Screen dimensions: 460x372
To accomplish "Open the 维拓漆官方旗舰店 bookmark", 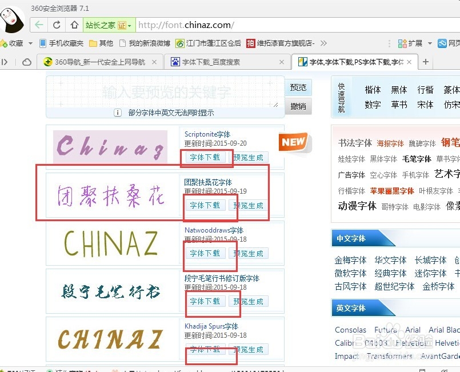I will [x=281, y=43].
